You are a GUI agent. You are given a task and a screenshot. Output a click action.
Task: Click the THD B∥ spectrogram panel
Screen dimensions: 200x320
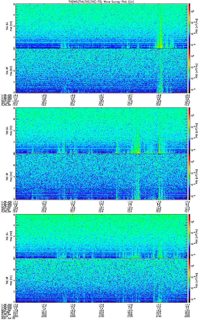coord(101,177)
